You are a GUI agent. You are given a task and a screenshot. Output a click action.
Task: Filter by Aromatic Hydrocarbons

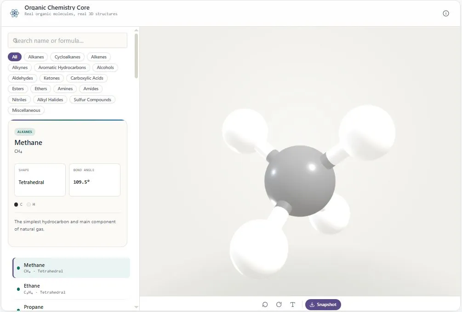coord(62,68)
